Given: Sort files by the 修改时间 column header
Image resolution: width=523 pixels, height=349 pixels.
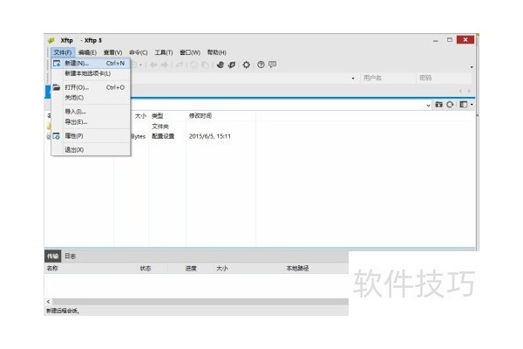Looking at the screenshot, I should pos(200,116).
